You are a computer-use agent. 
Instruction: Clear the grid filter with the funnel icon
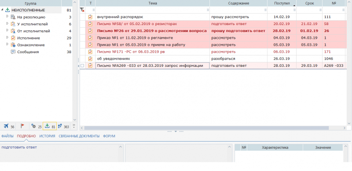click(82, 10)
